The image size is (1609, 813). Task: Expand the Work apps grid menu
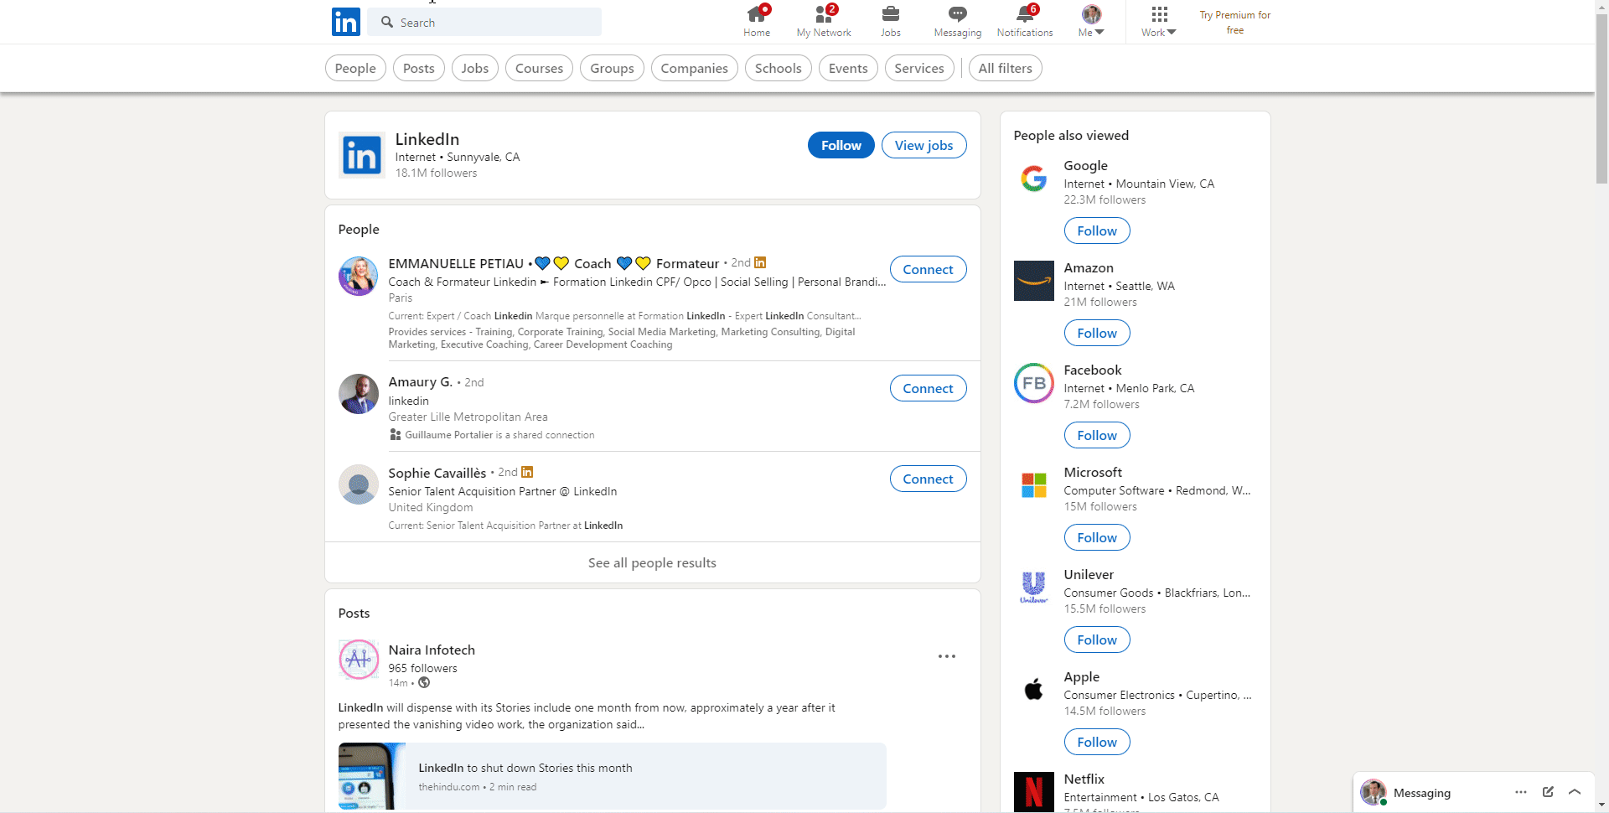(x=1159, y=22)
